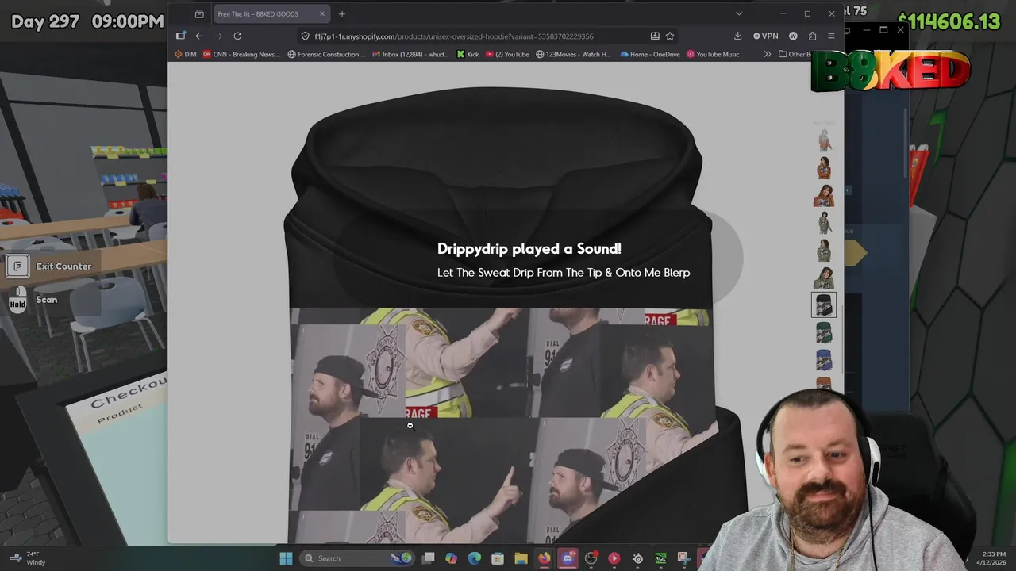
Task: Select the fourth green hoodie model thumbnail
Action: pos(825,223)
